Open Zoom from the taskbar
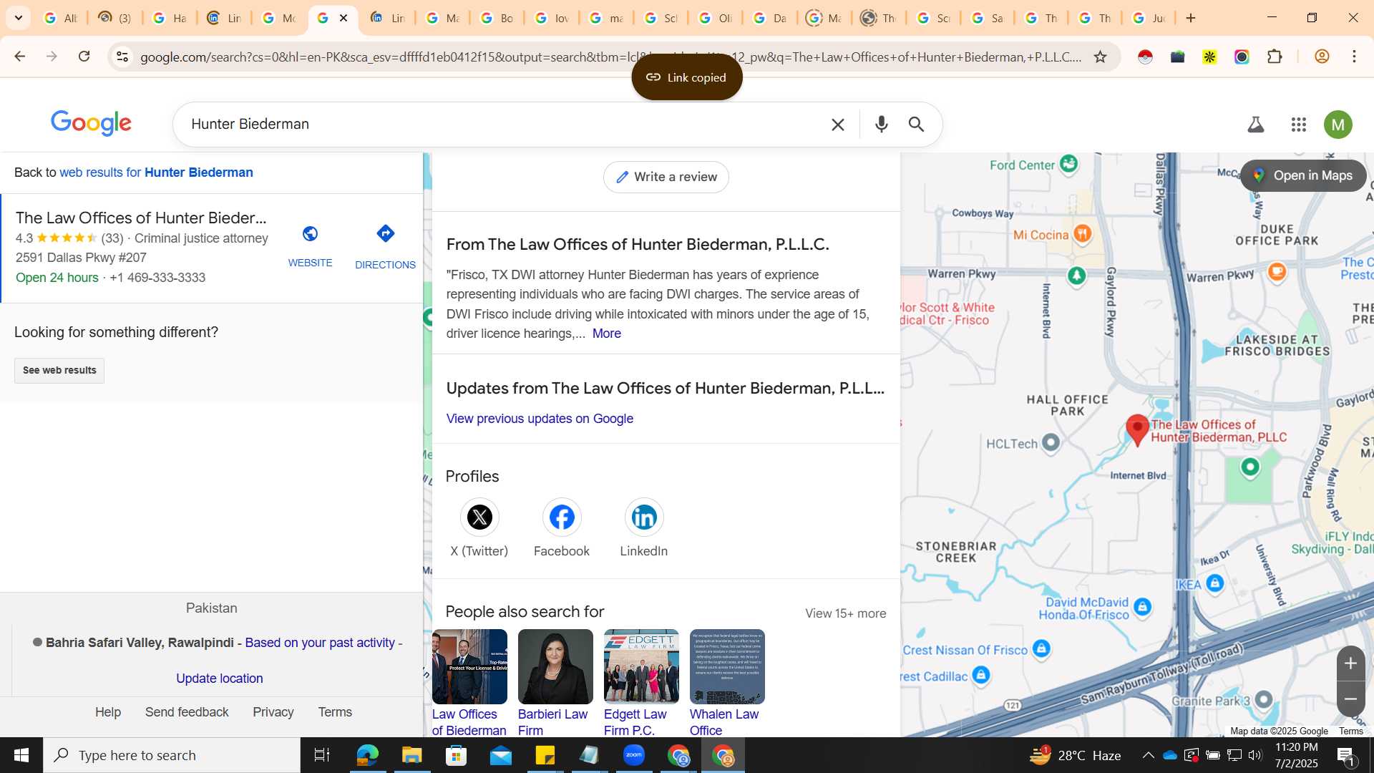This screenshot has height=773, width=1374. [634, 755]
